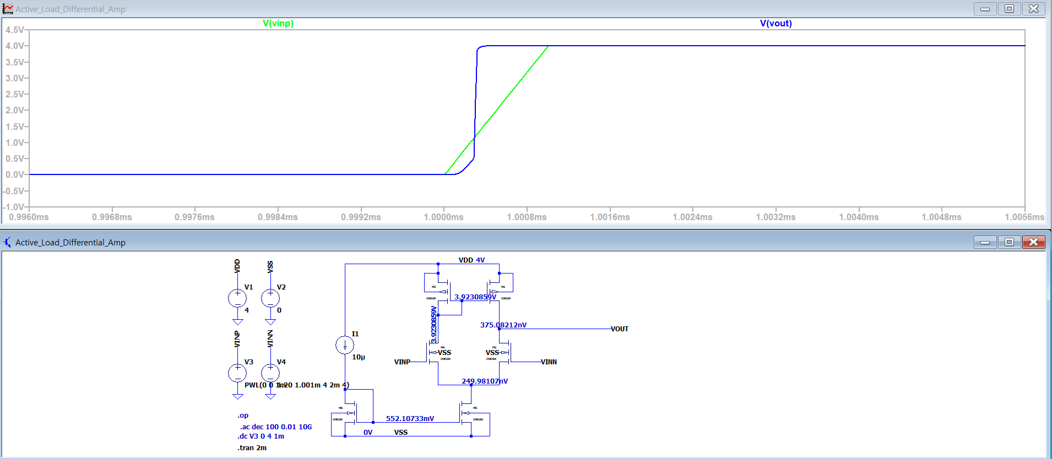The image size is (1052, 459).
Task: Click the 1.0024ms label on the time axis
Action: (x=693, y=217)
